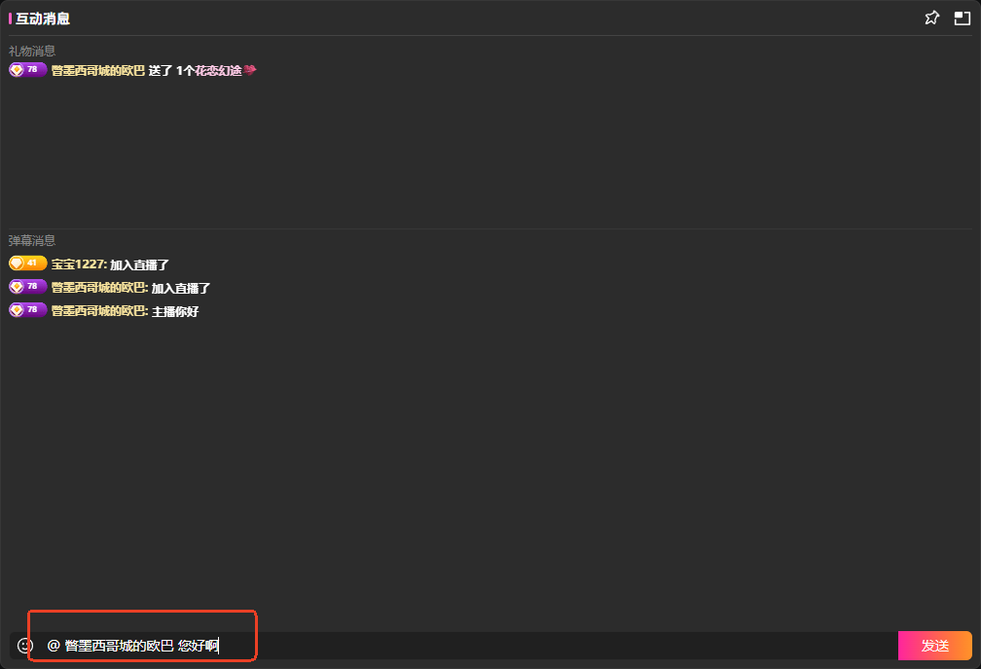This screenshot has height=669, width=981.
Task: Open the emoji picker beside the message box
Action: 25,646
